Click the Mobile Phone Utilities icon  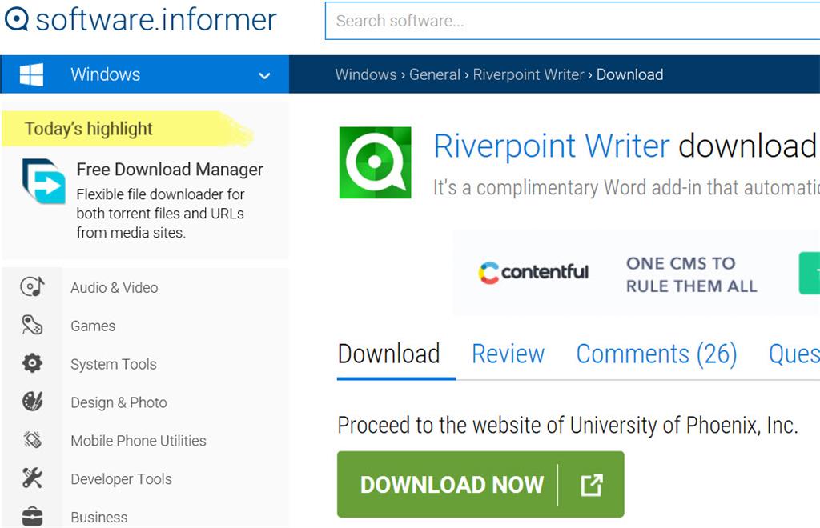click(x=32, y=440)
